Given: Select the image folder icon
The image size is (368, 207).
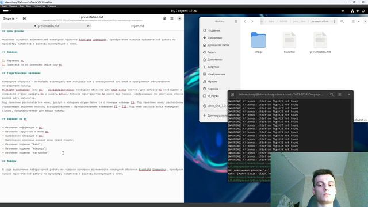Looking at the screenshot, I should coord(258,40).
